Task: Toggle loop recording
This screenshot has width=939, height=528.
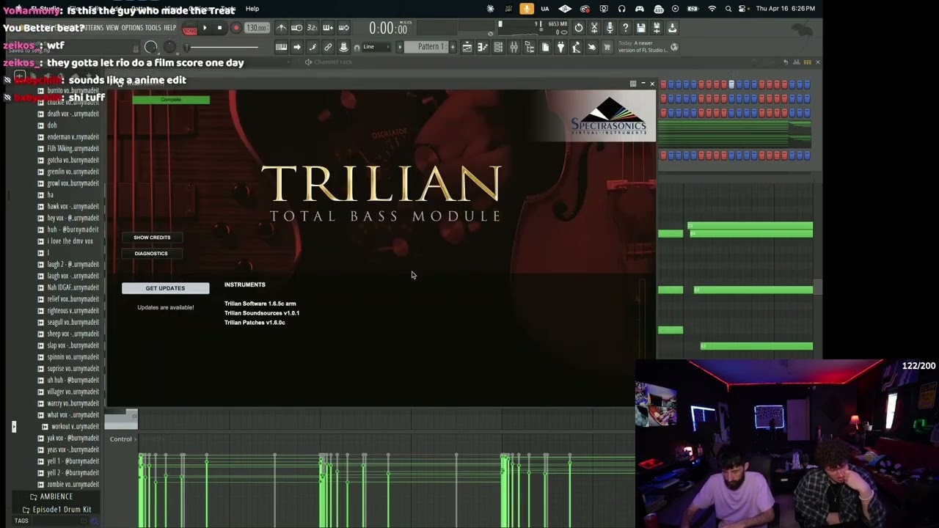Action: (343, 28)
